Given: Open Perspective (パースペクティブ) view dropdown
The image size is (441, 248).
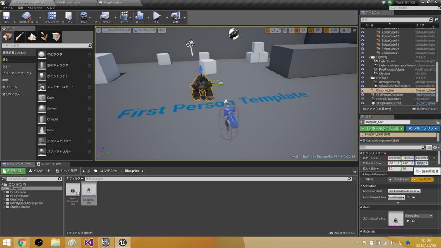Looking at the screenshot, I should 117,31.
